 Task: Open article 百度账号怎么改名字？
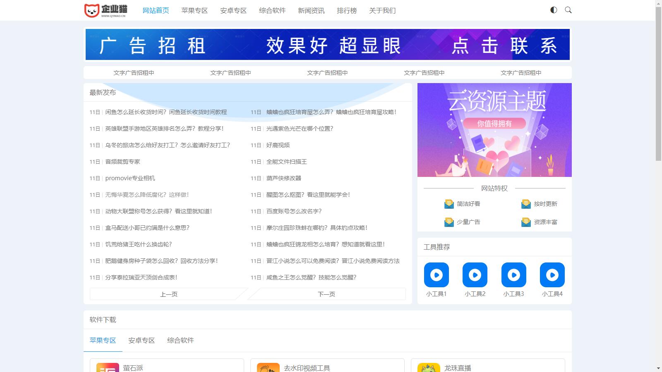click(x=294, y=211)
